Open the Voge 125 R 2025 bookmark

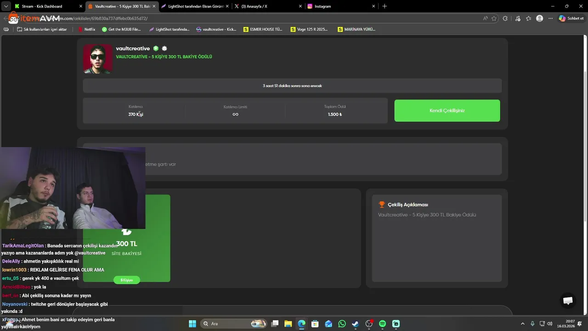[309, 29]
